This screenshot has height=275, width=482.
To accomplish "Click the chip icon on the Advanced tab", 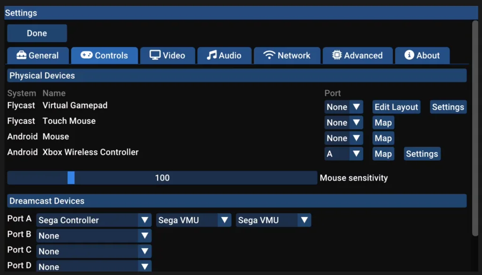I will 335,55.
